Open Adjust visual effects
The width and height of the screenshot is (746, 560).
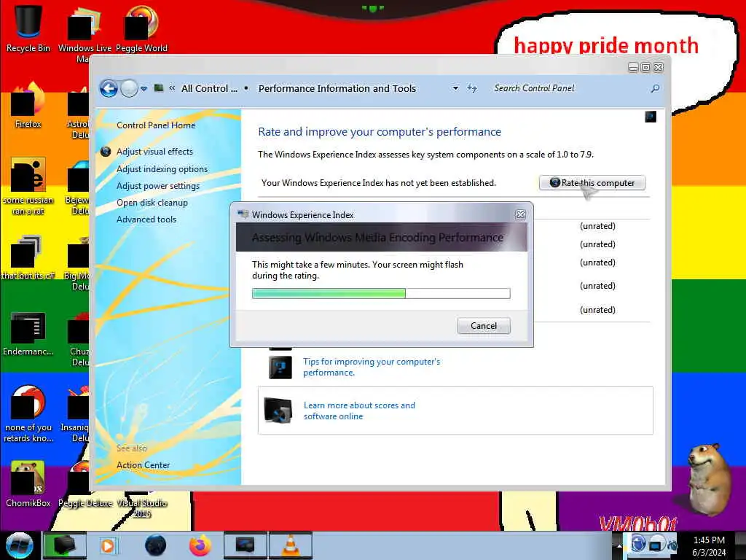pos(154,152)
